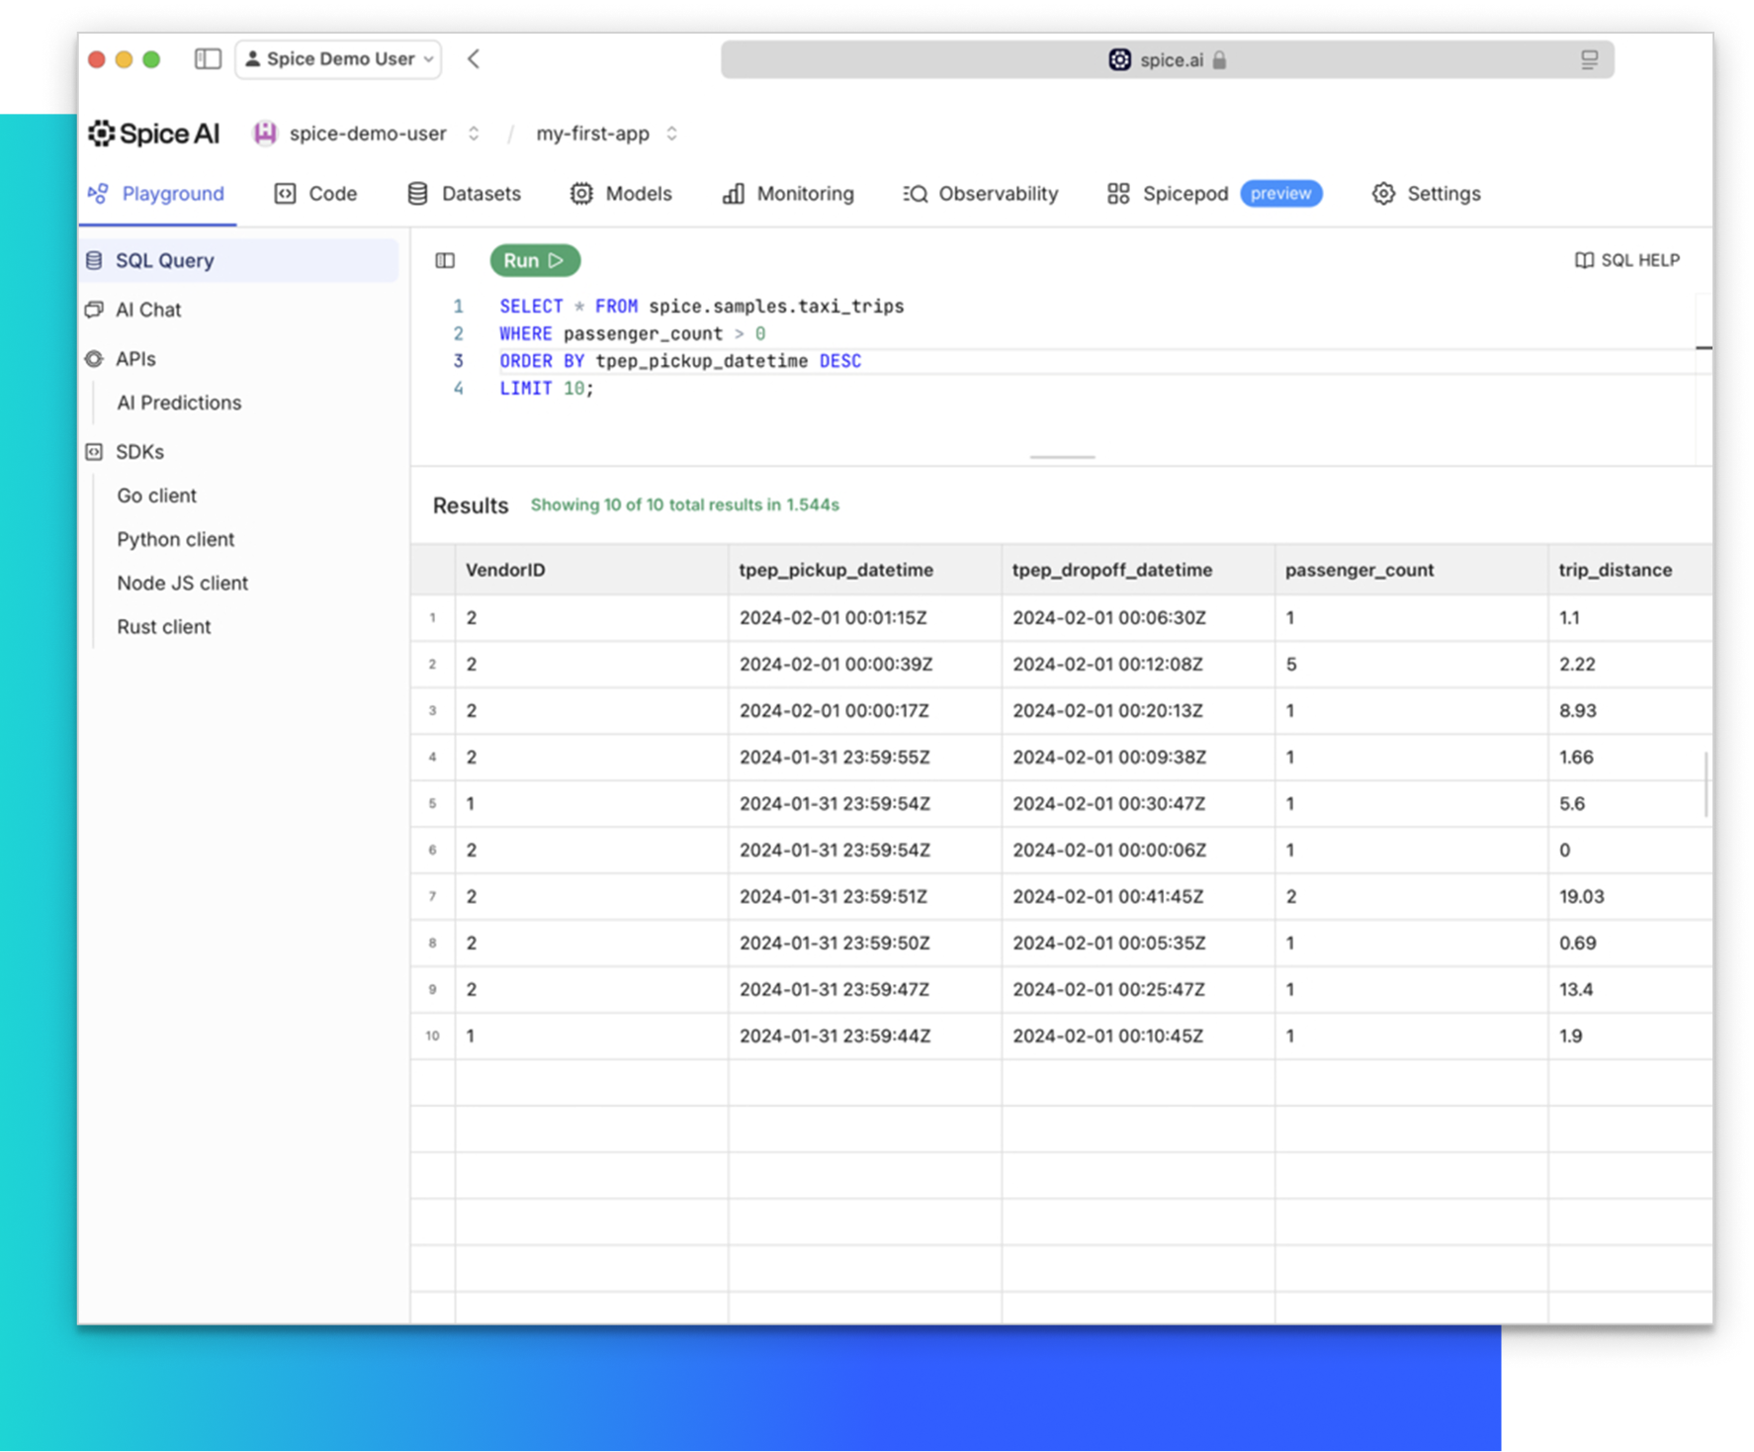Image resolution: width=1754 pixels, height=1452 pixels.
Task: Run the SQL query
Action: pyautogui.click(x=535, y=261)
